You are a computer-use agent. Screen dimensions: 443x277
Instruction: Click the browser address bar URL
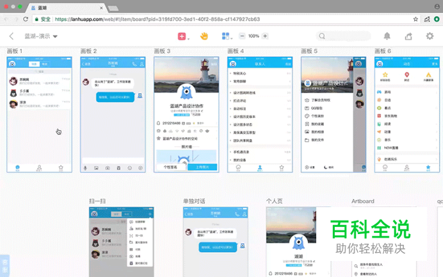157,19
